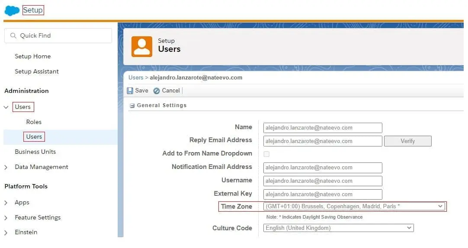
Task: Click the Save floppy disk icon
Action: click(130, 91)
